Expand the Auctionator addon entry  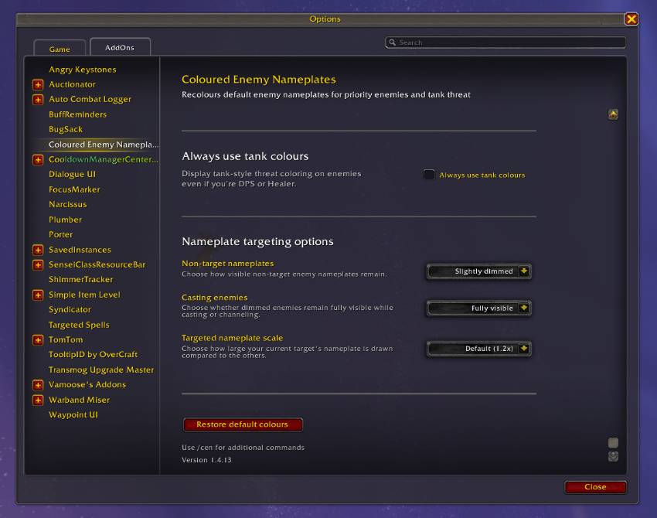coord(38,84)
